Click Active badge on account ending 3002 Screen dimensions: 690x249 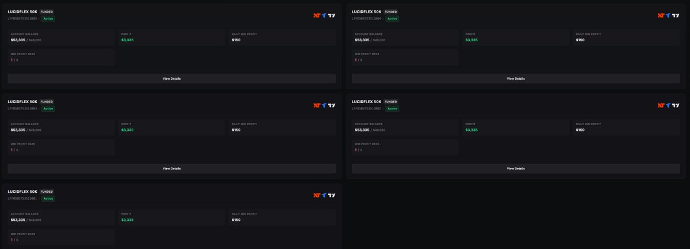pos(392,108)
